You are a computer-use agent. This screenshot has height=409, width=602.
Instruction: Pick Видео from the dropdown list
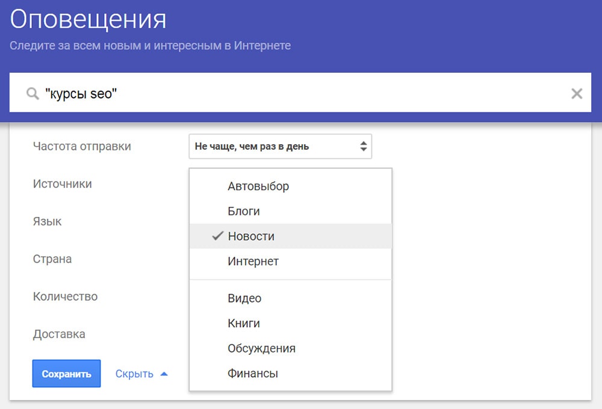click(x=244, y=298)
